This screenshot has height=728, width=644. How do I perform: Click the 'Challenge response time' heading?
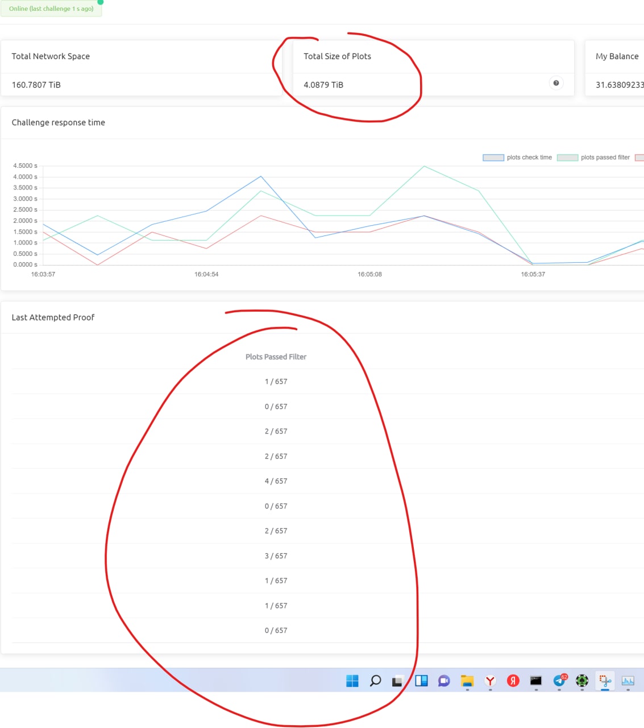coord(58,122)
